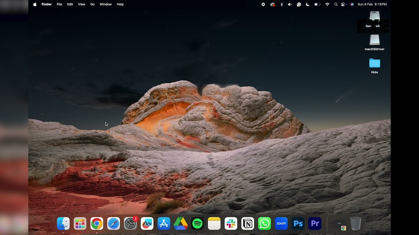Open the Bluetooth menu bar icon

coord(282,4)
